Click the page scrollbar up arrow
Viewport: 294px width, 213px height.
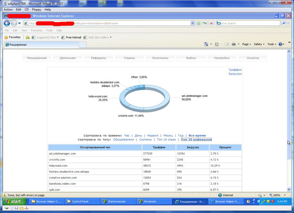(289, 51)
